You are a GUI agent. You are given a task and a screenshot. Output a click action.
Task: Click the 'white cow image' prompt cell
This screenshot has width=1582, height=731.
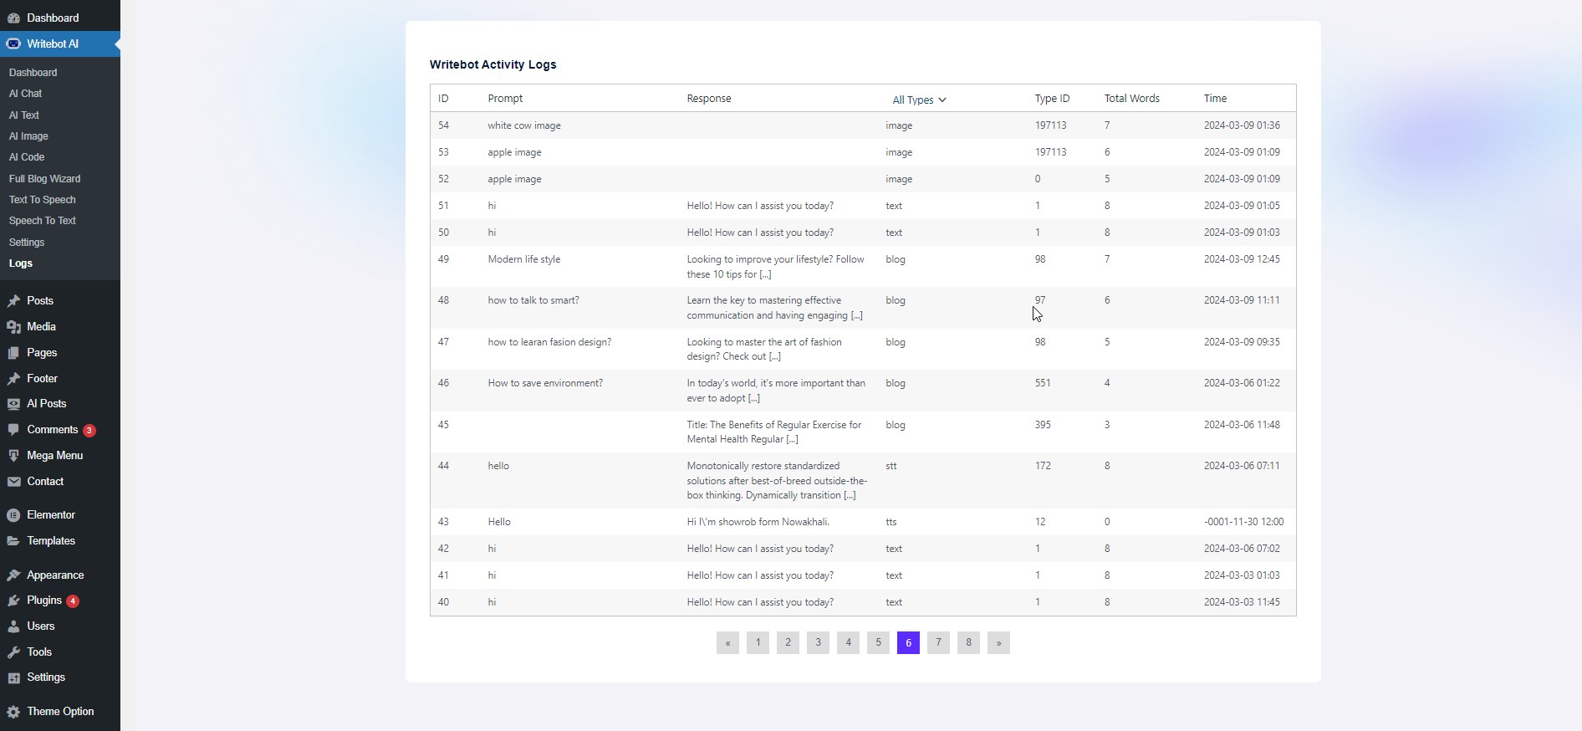point(524,125)
